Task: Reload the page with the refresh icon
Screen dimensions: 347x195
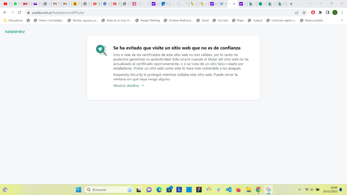Action: [x=19, y=12]
